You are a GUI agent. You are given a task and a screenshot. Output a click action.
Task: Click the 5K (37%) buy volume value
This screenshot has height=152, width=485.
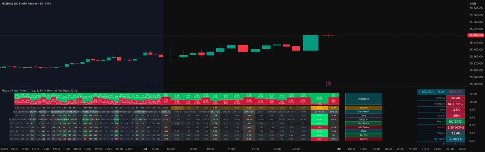[456, 121]
